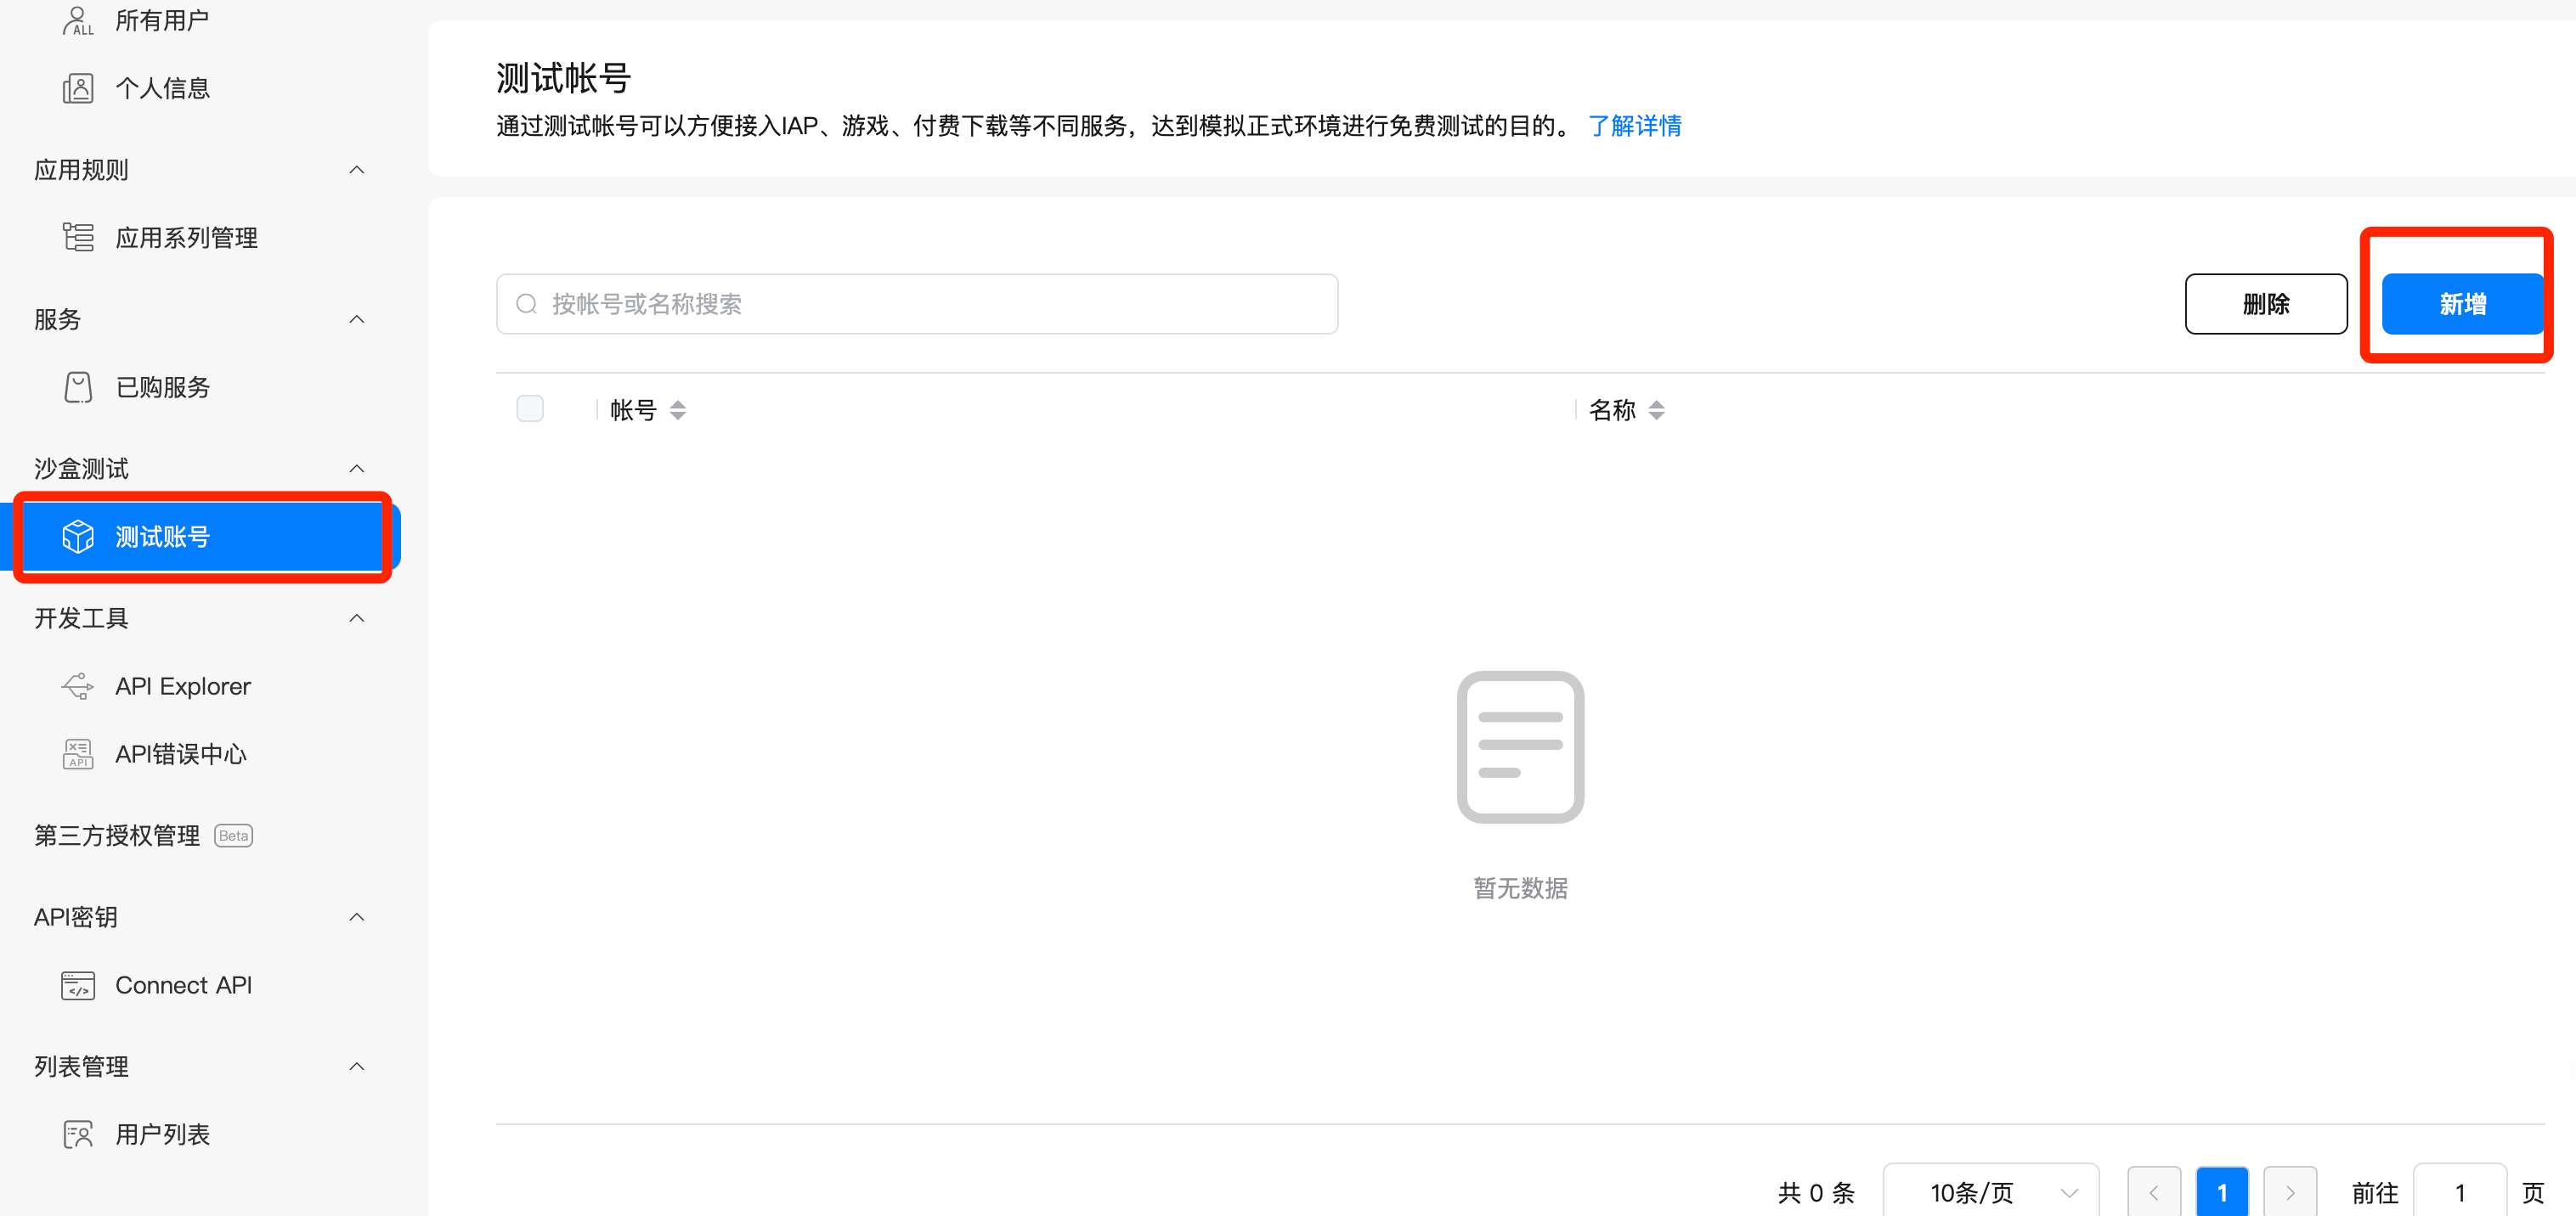The height and width of the screenshot is (1216, 2576).
Task: Open Third-party Authorization Management (第三方授权管理) menu
Action: click(118, 836)
